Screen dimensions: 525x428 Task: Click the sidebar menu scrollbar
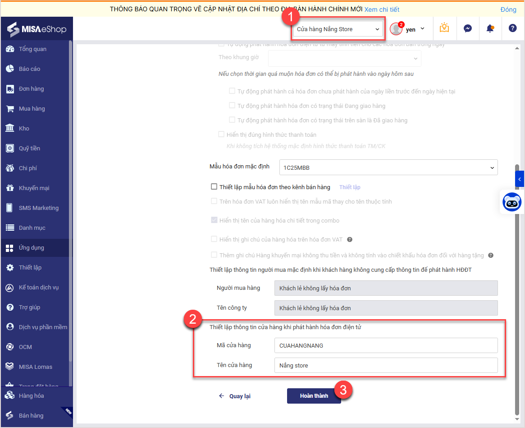coord(70,201)
